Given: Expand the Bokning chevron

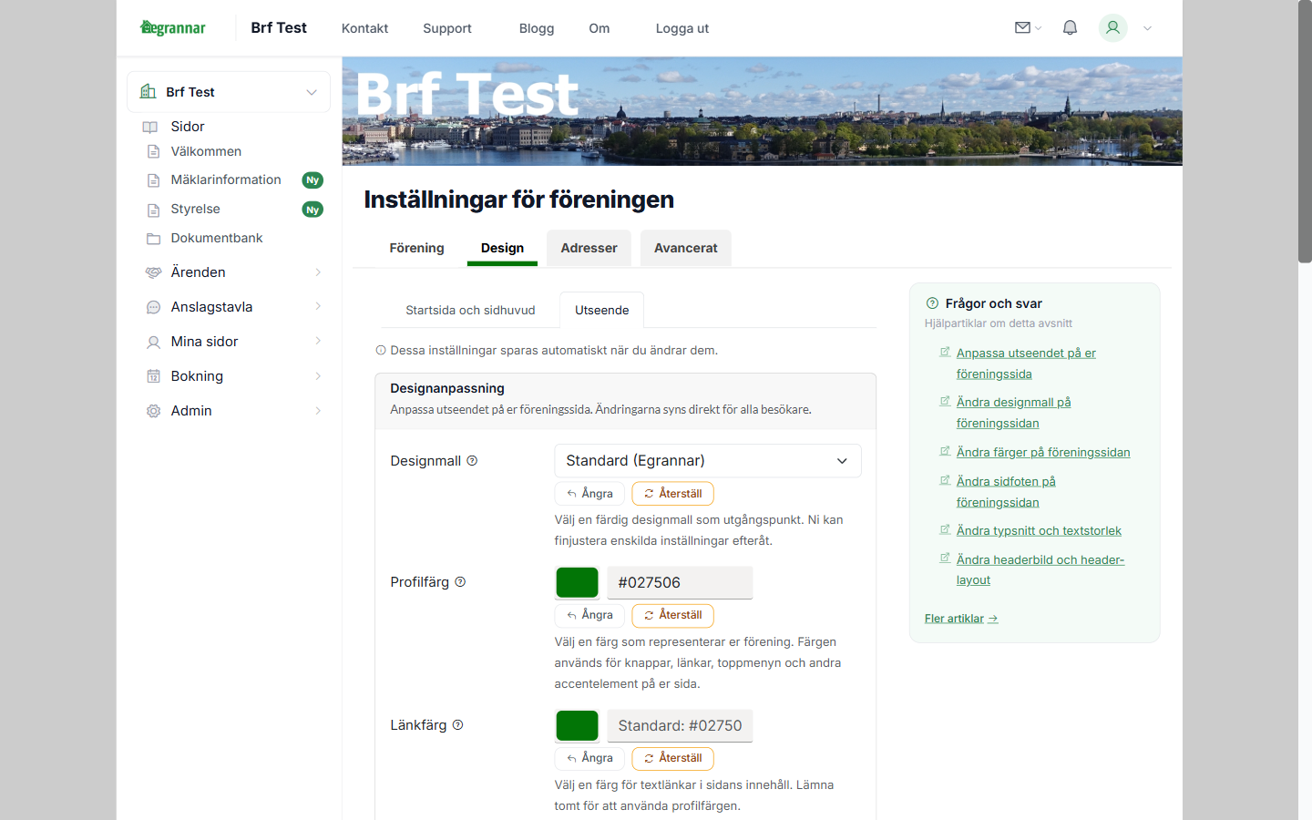Looking at the screenshot, I should (x=318, y=376).
